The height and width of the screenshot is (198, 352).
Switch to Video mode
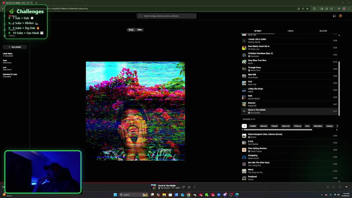[x=139, y=30]
